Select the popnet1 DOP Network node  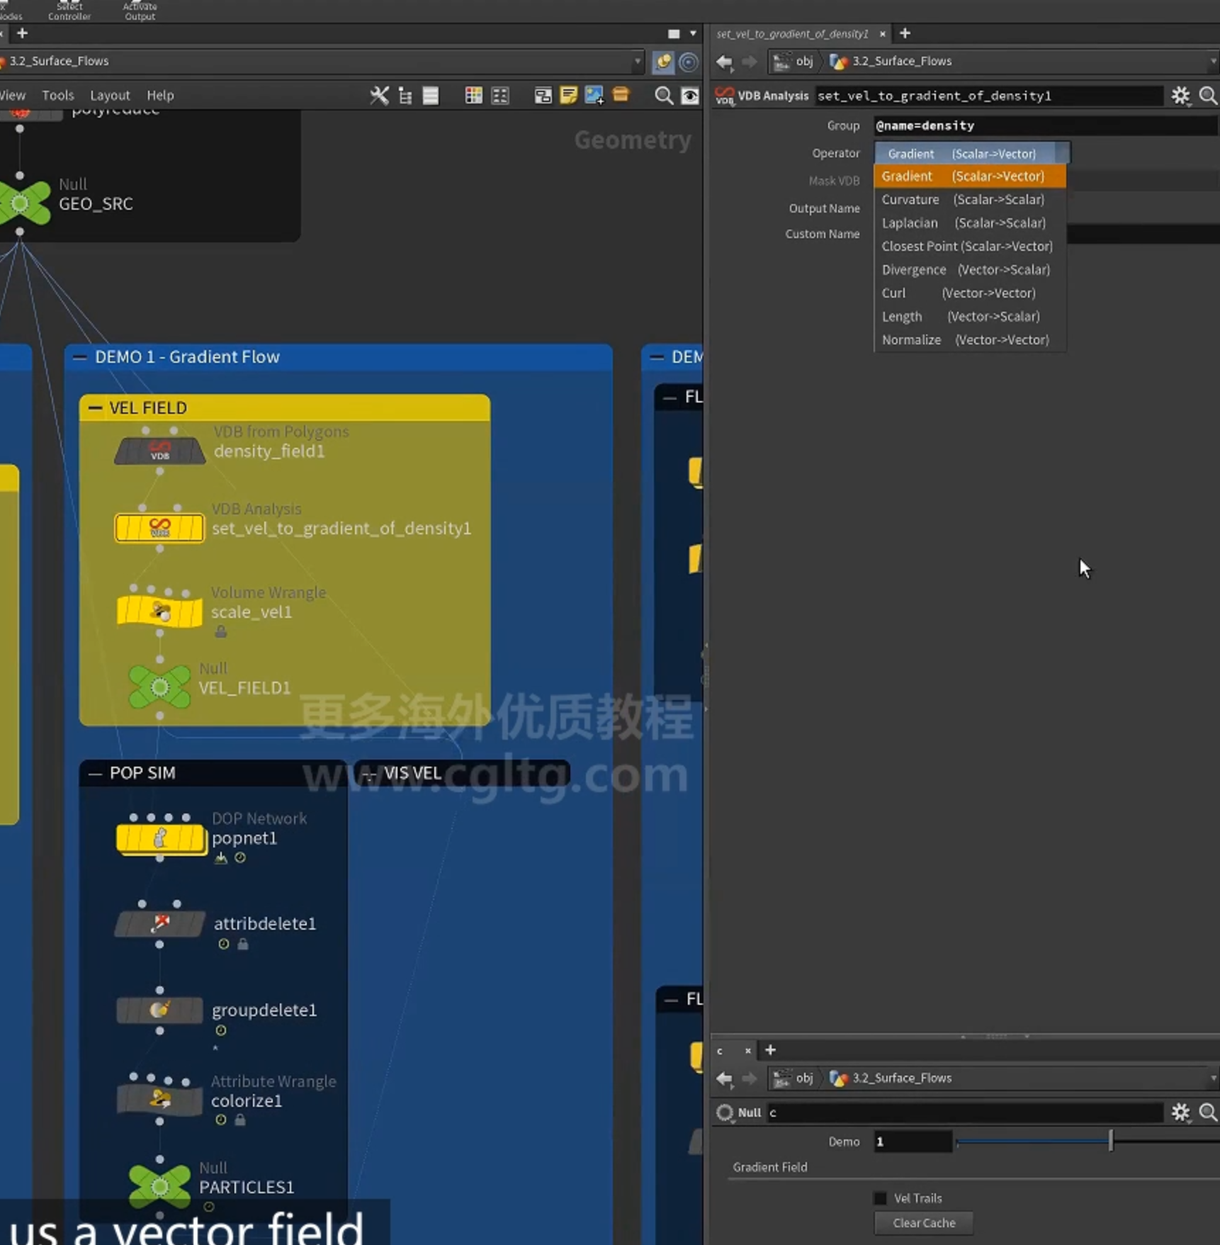tap(160, 838)
